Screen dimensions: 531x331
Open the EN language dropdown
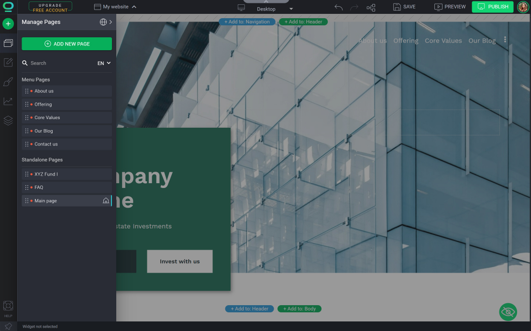coord(104,63)
